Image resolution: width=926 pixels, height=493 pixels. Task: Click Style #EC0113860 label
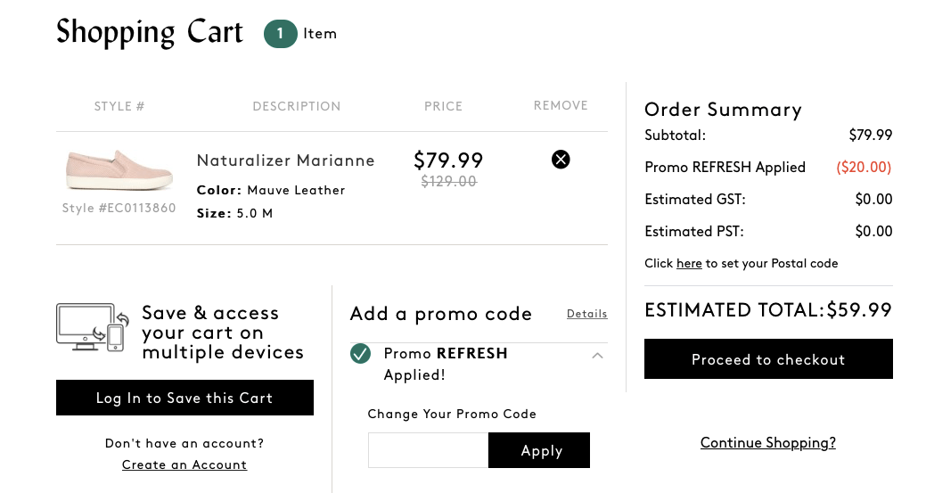point(119,208)
